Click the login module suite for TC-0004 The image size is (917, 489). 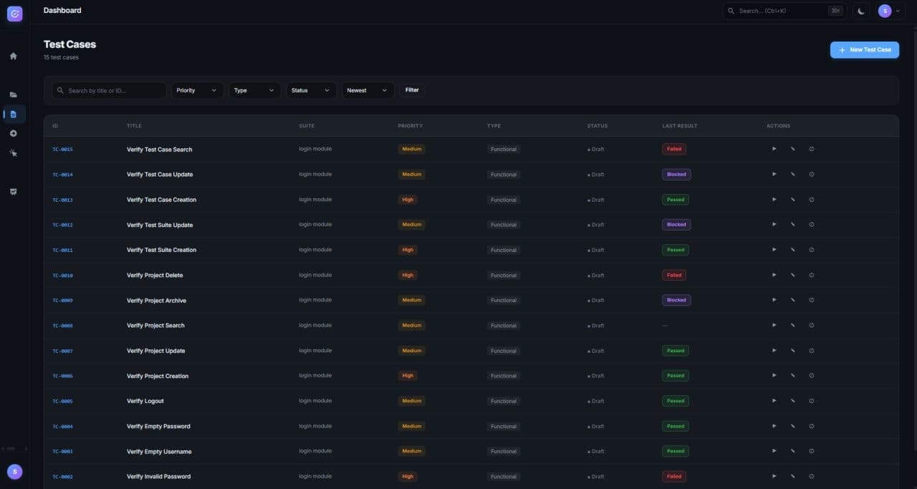(x=315, y=426)
